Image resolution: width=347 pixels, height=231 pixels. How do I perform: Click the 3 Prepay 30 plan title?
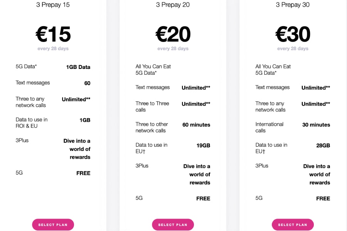293,5
